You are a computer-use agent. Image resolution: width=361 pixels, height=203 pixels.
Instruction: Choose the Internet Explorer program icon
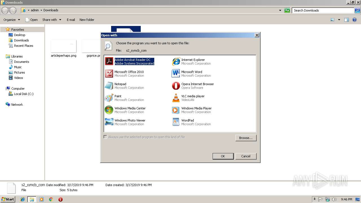click(176, 61)
